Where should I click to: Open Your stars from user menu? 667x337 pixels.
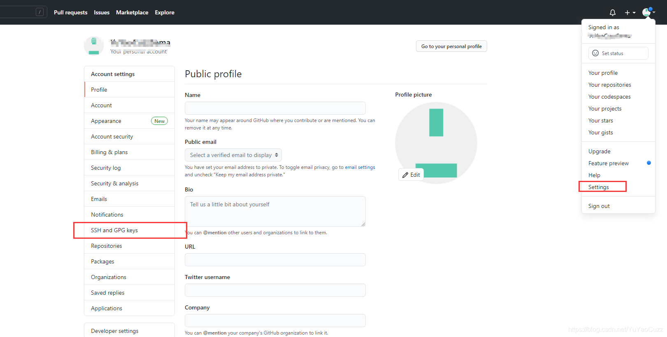618,120
